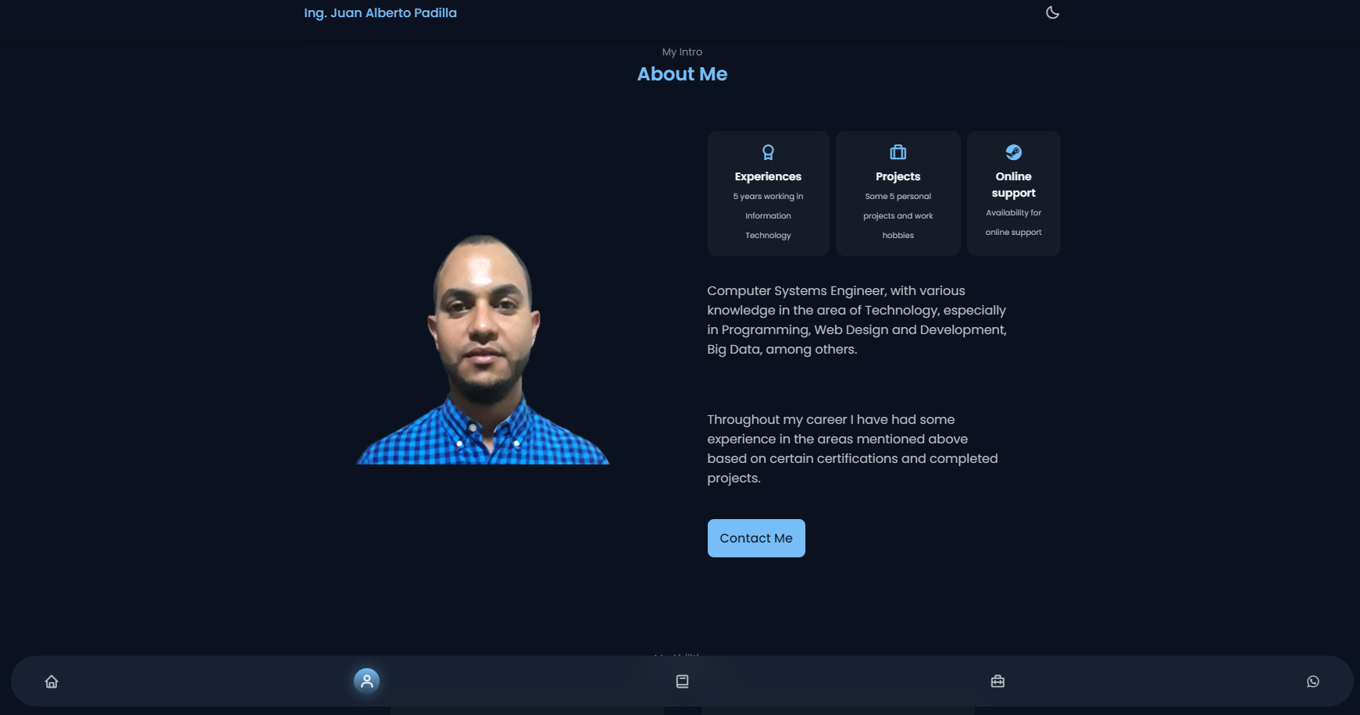The image size is (1360, 715).
Task: Click the award ribbon icon above Experiences
Action: (x=768, y=152)
